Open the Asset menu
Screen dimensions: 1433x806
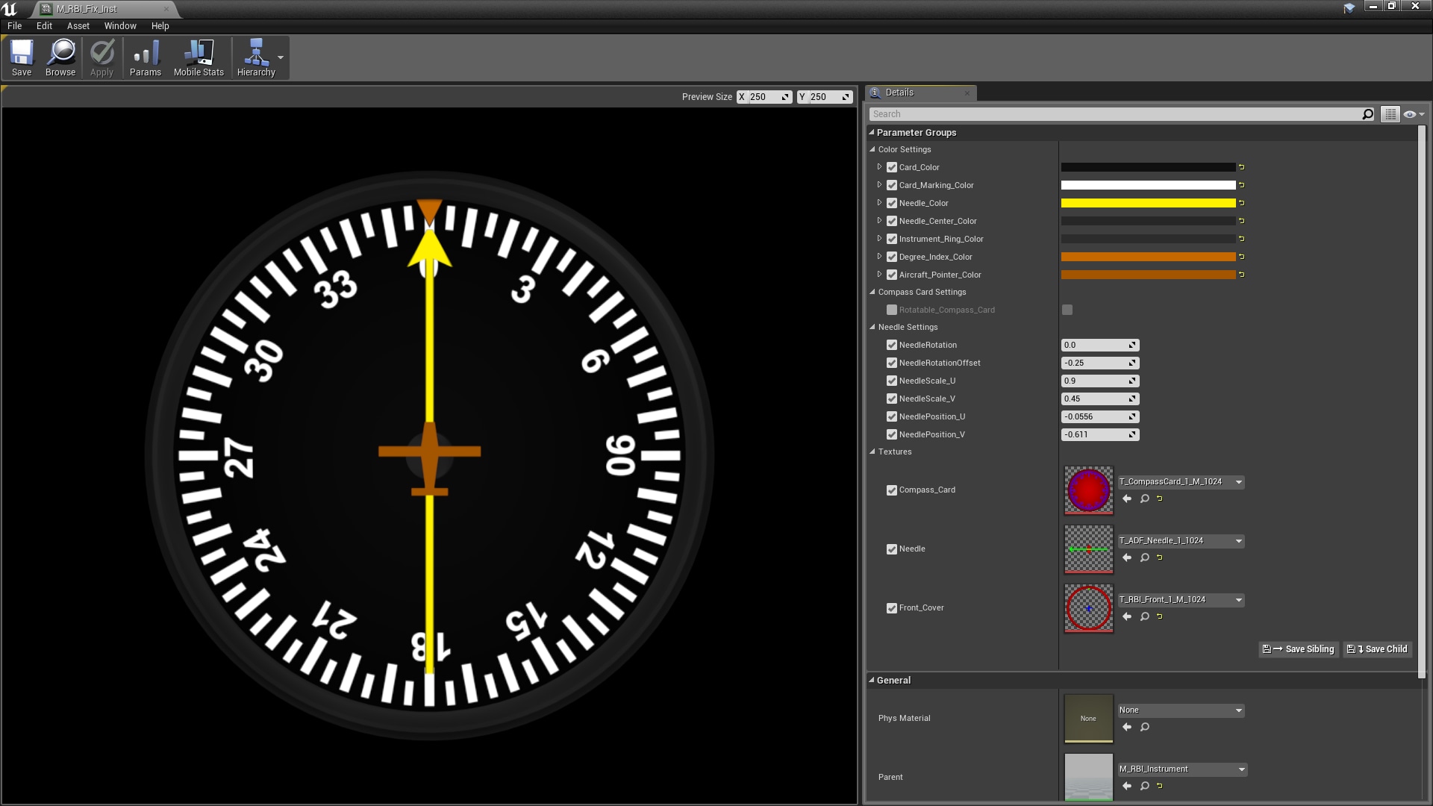click(x=78, y=25)
